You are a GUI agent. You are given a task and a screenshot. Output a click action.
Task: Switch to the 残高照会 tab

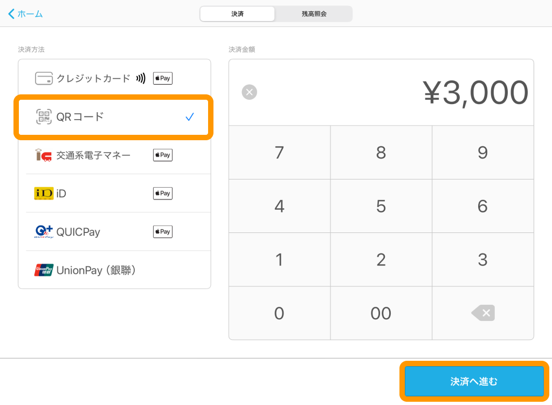point(314,14)
